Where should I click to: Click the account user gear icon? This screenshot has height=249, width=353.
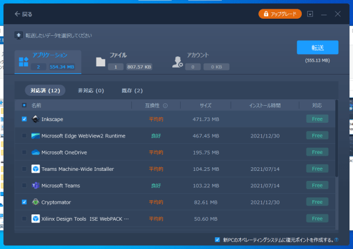point(178,62)
